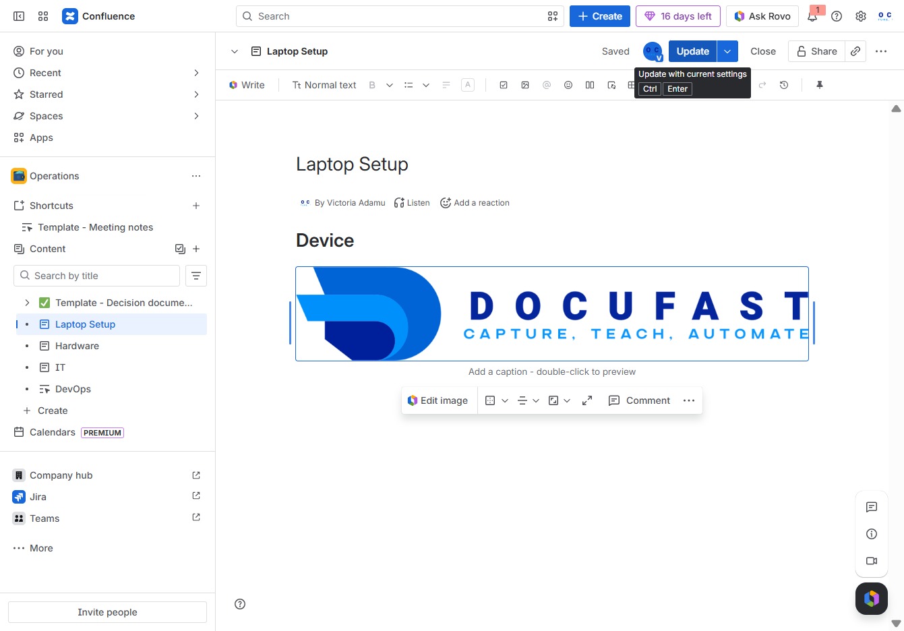This screenshot has height=631, width=904.
Task: Open the page comments panel icon
Action: 872,507
